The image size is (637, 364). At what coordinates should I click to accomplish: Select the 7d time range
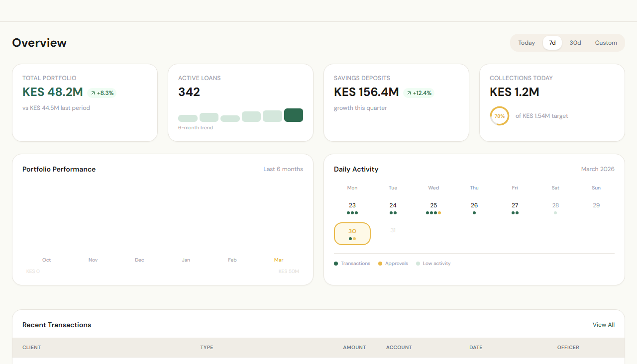[552, 43]
